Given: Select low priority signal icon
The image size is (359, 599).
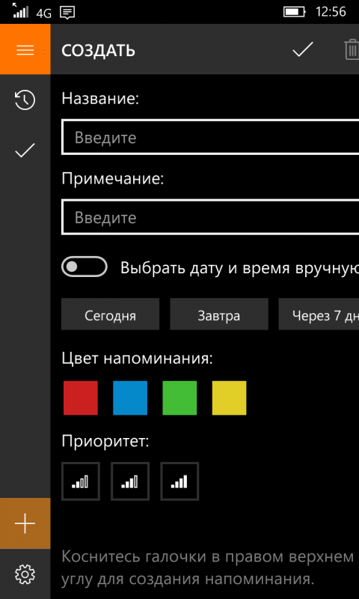Looking at the screenshot, I should pyautogui.click(x=81, y=481).
